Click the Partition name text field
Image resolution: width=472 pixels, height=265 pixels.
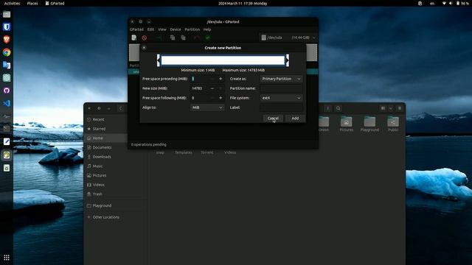pyautogui.click(x=281, y=88)
